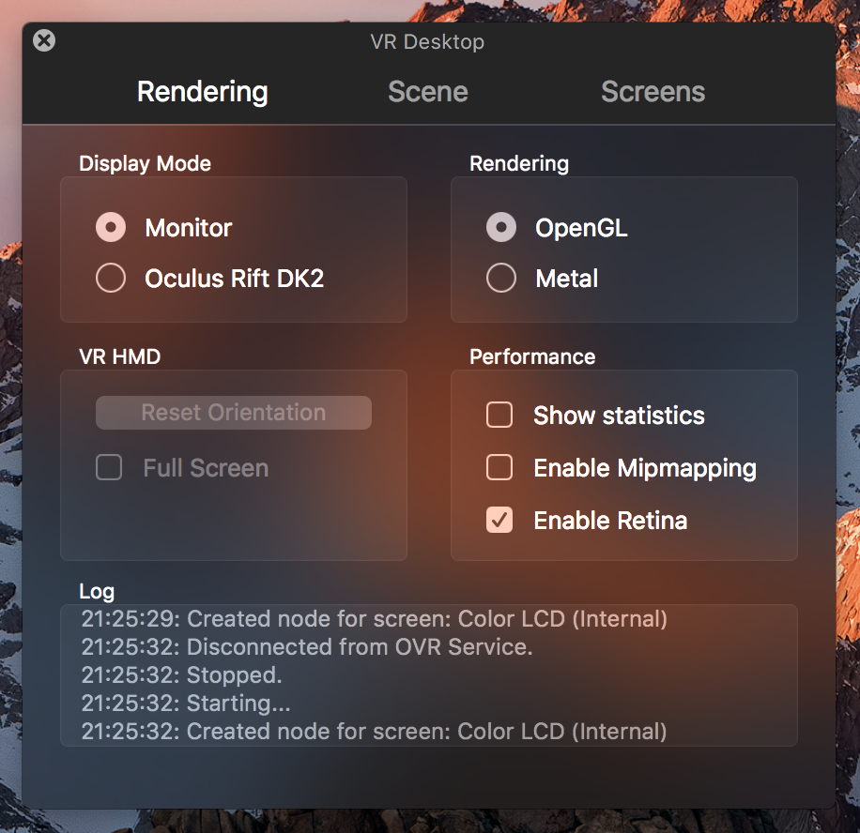Choose Oculus Rift DK2 display mode
This screenshot has width=860, height=833.
tap(111, 279)
